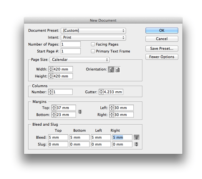
Task: Click Top margin field
Action: (66, 108)
